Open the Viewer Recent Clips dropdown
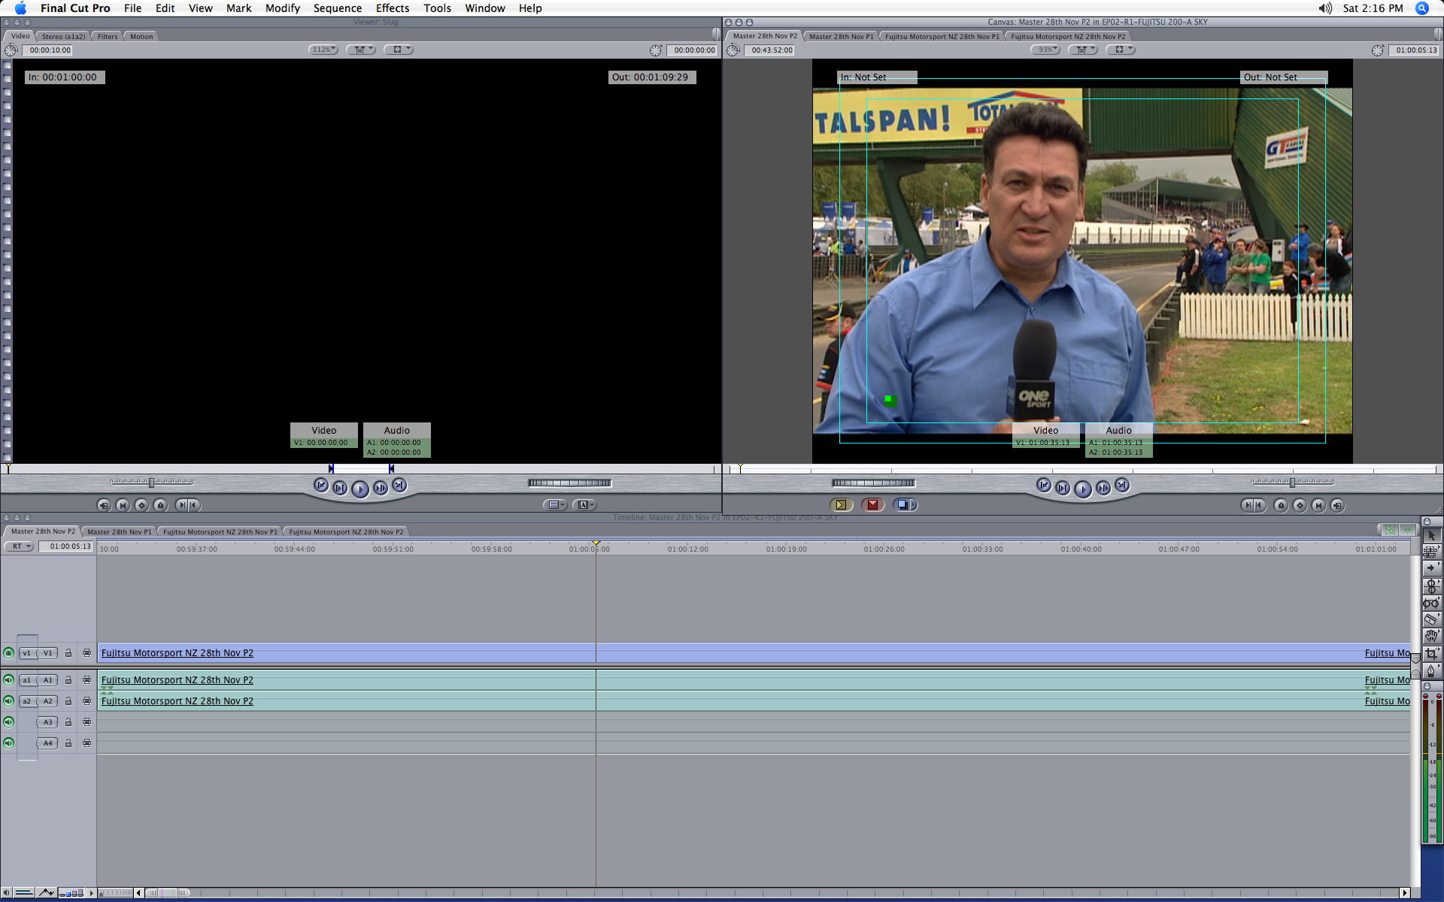This screenshot has height=902, width=1444. click(x=555, y=505)
